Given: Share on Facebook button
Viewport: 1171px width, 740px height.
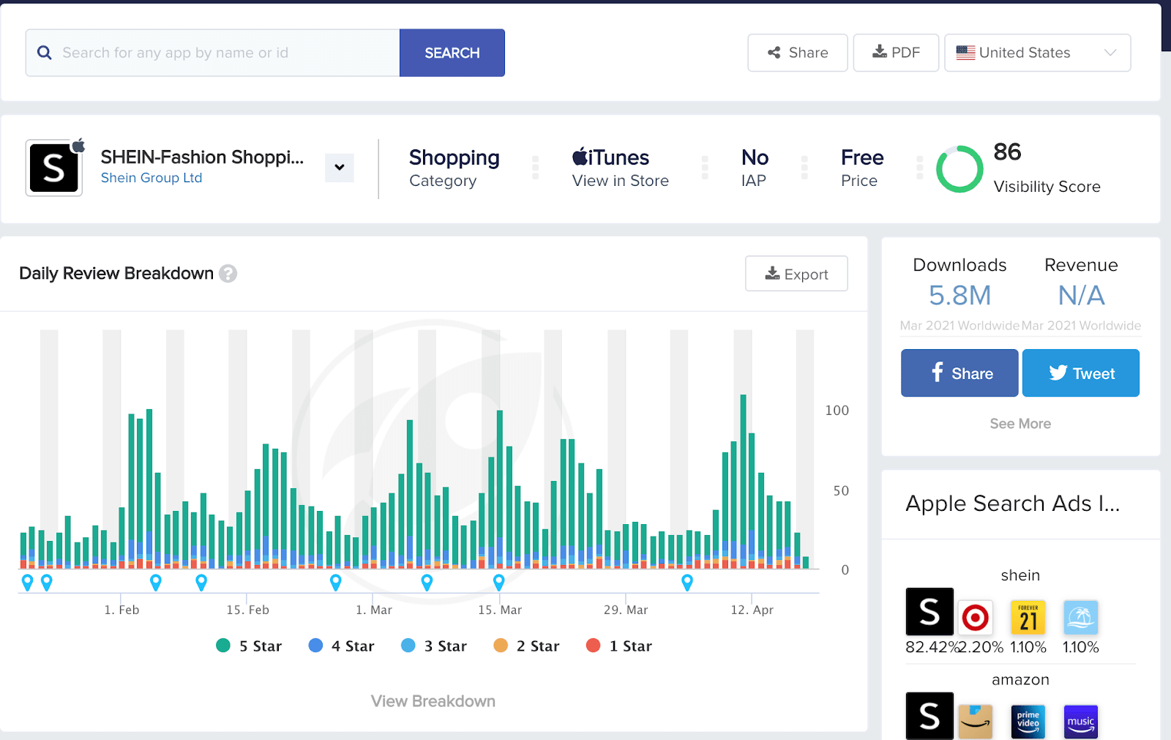Looking at the screenshot, I should tap(959, 373).
